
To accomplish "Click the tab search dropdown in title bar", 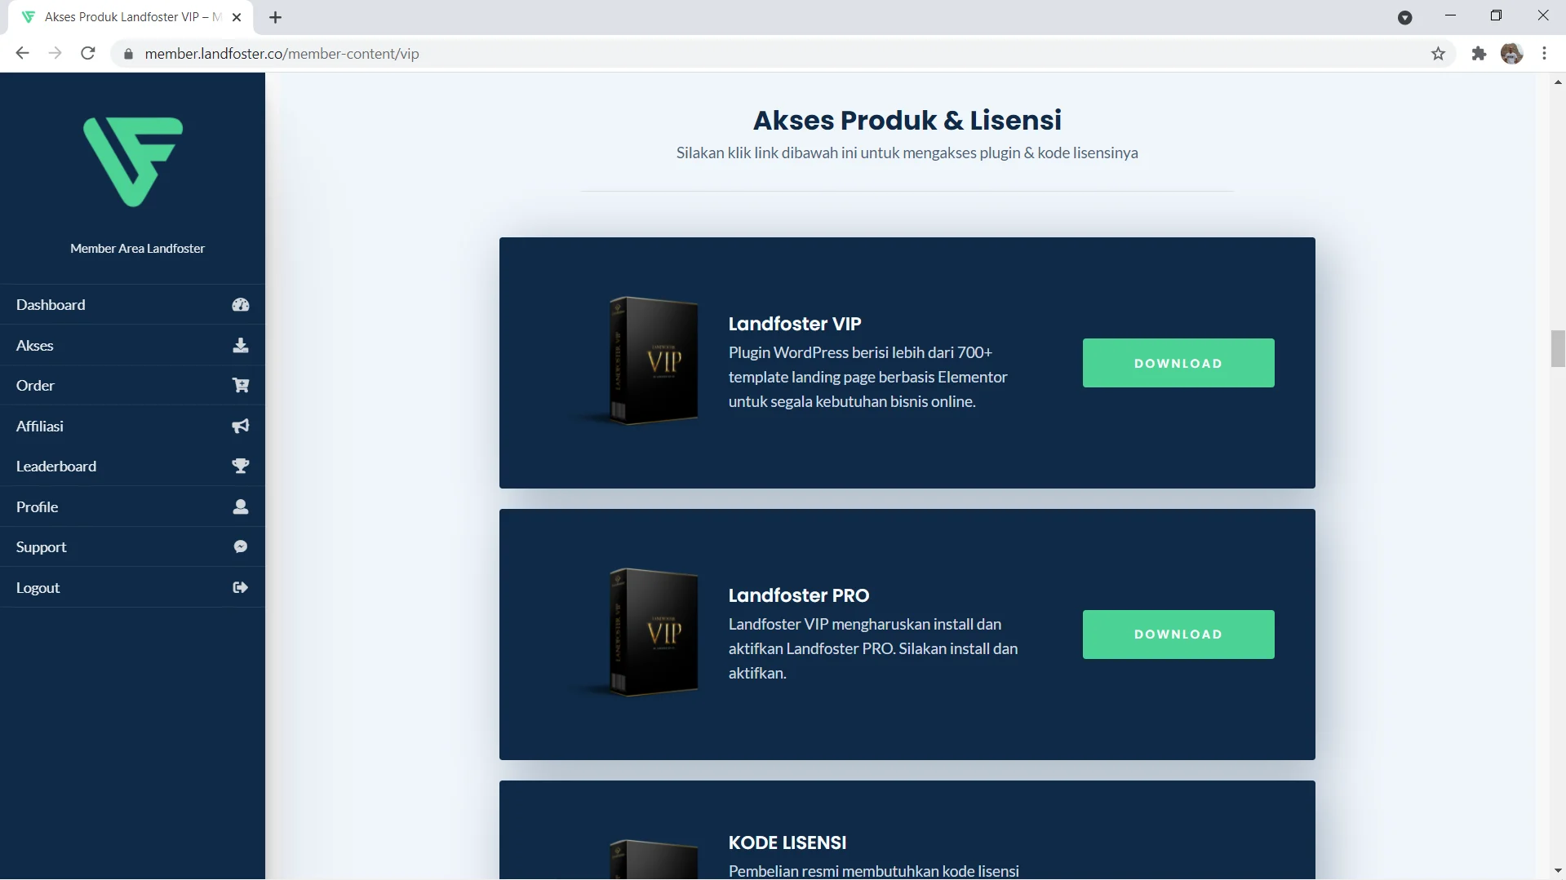I will tap(1404, 17).
